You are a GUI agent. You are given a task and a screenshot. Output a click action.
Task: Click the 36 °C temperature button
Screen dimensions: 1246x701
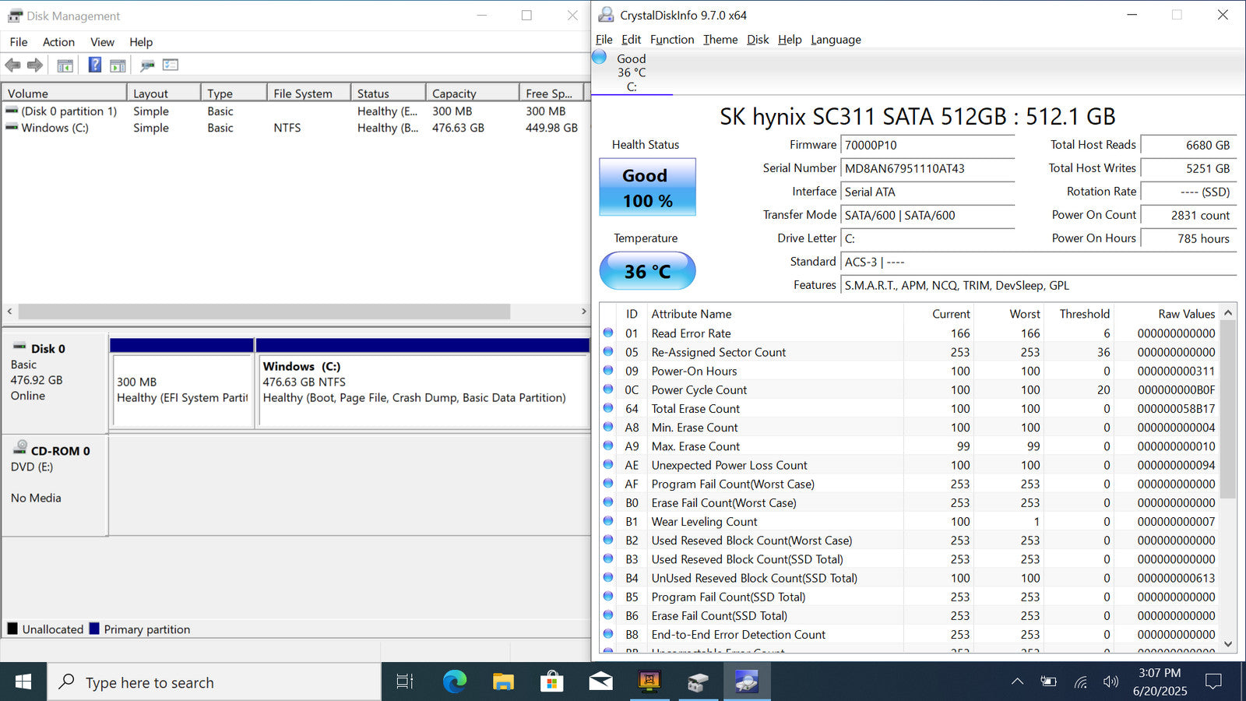647,271
